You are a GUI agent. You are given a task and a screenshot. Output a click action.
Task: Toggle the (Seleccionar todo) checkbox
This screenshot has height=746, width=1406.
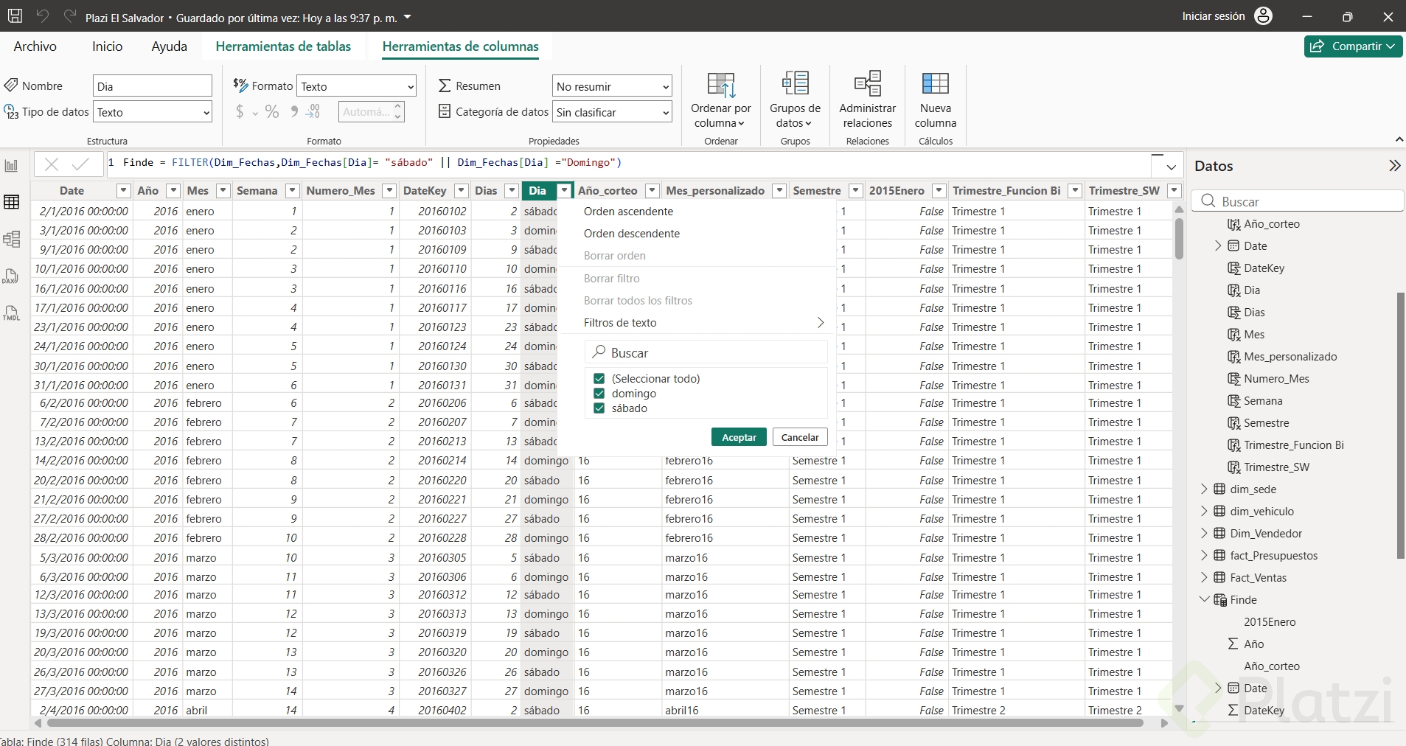pos(599,379)
